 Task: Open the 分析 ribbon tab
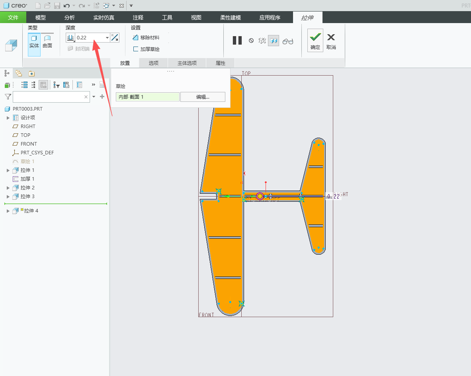tap(69, 18)
